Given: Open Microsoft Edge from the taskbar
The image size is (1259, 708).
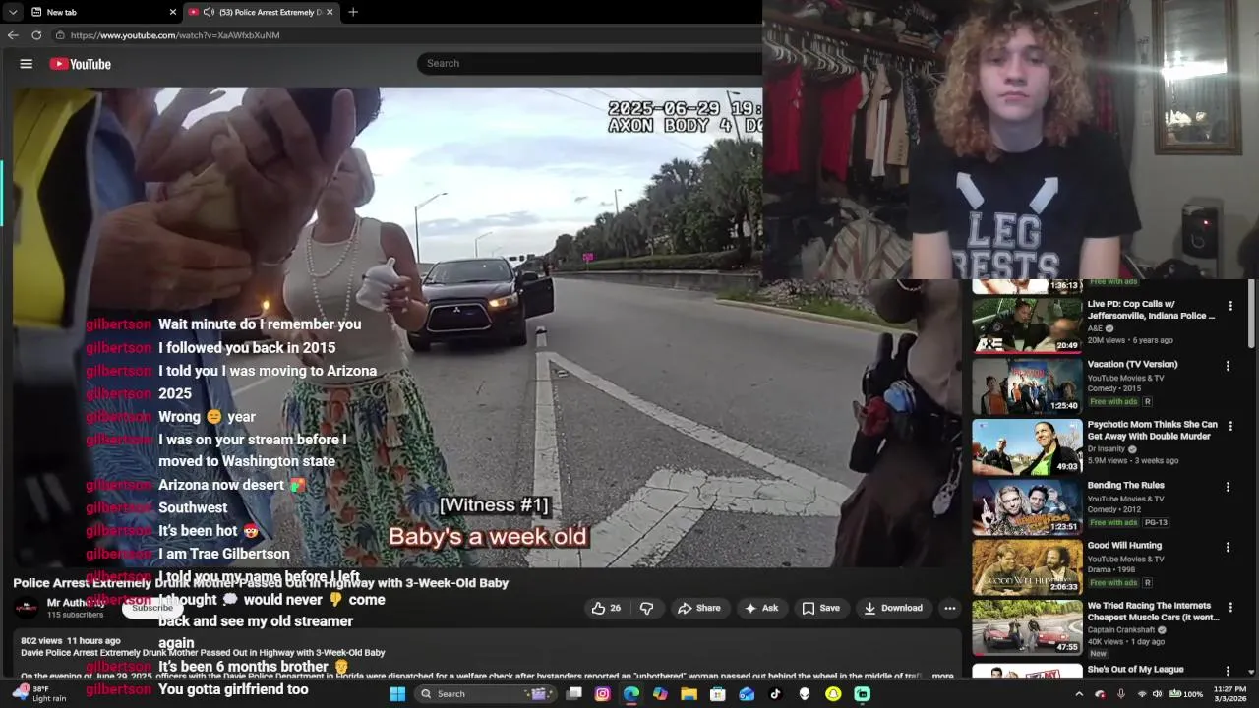Looking at the screenshot, I should coord(631,693).
